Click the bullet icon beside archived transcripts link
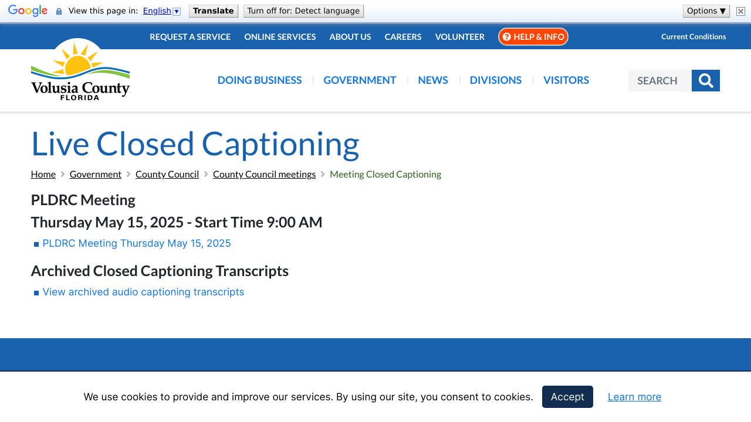The image size is (751, 422). coord(36,292)
